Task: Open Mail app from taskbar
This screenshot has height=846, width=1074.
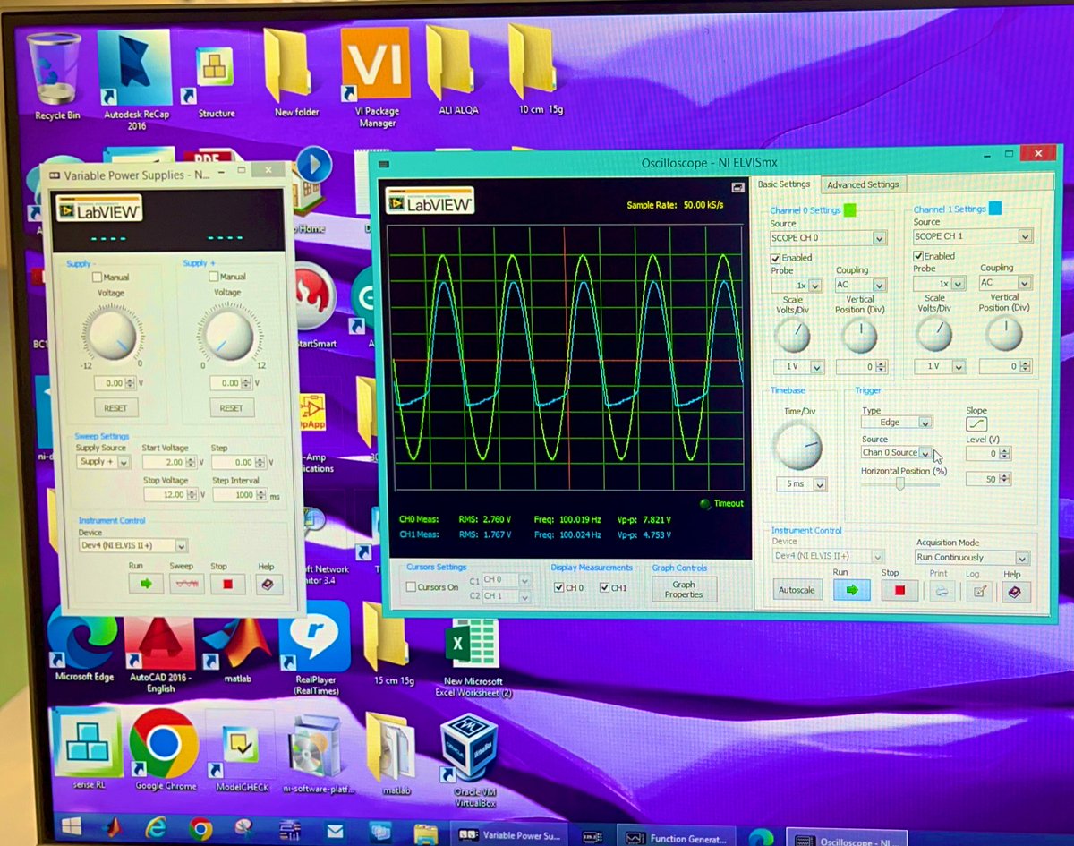Action: (x=335, y=832)
